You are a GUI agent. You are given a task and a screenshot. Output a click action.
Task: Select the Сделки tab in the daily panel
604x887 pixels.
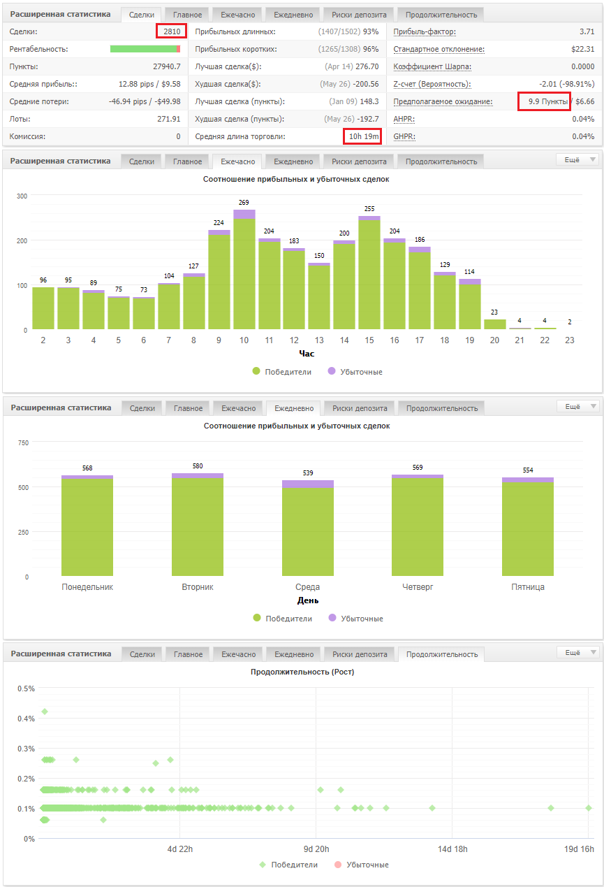pyautogui.click(x=142, y=408)
